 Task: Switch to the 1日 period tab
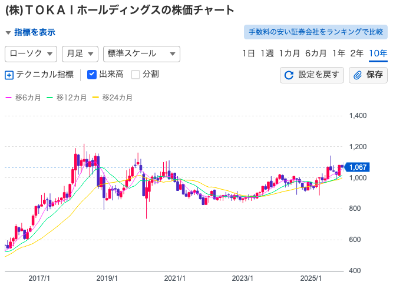click(248, 53)
